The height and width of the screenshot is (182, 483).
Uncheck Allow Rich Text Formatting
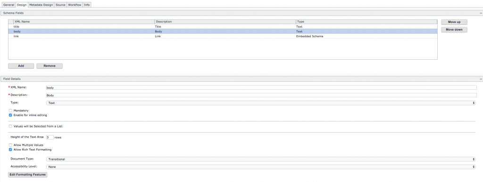10,150
